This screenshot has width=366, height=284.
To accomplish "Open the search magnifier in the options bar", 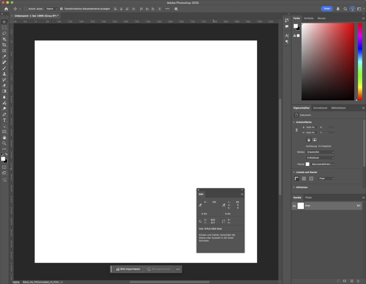I will tap(345, 9).
